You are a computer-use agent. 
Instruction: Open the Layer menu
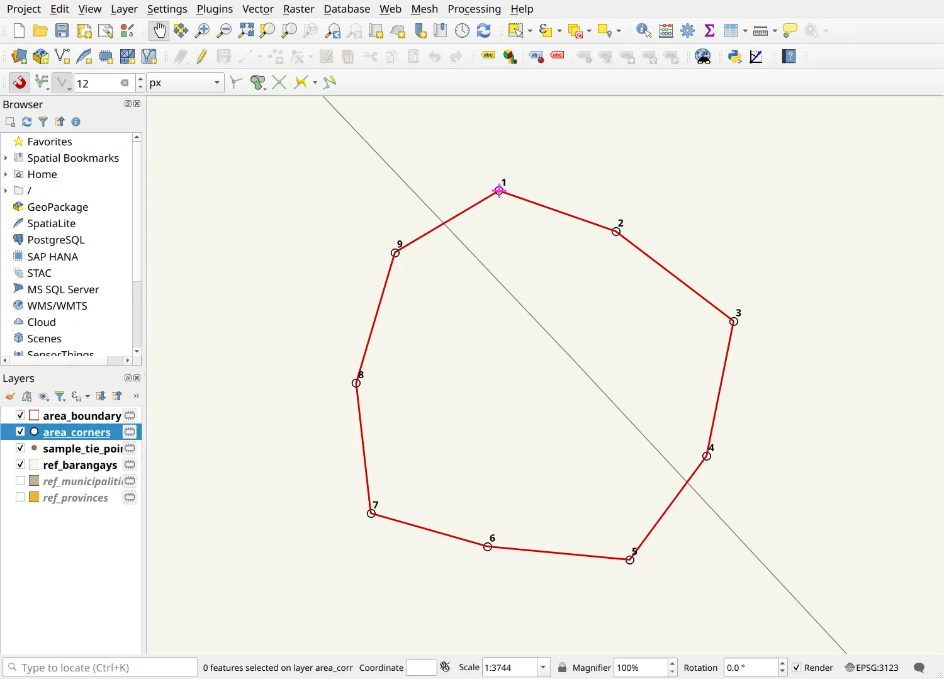pyautogui.click(x=124, y=9)
